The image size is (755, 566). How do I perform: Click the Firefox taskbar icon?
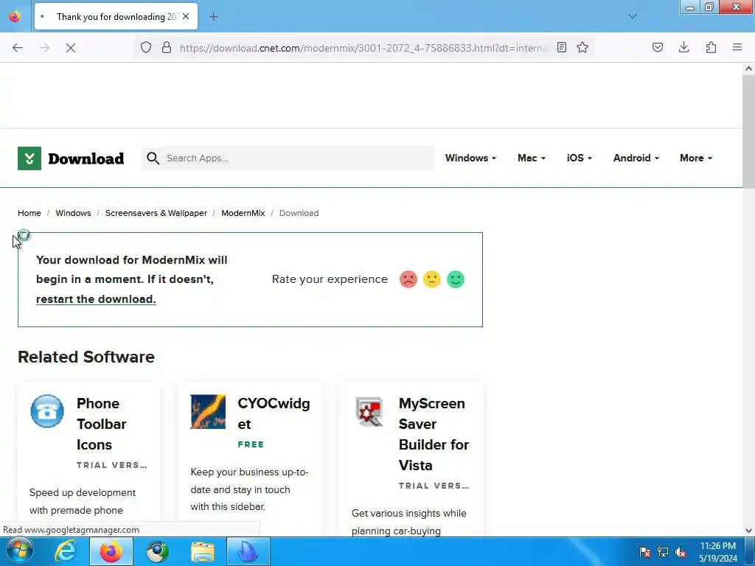[111, 551]
